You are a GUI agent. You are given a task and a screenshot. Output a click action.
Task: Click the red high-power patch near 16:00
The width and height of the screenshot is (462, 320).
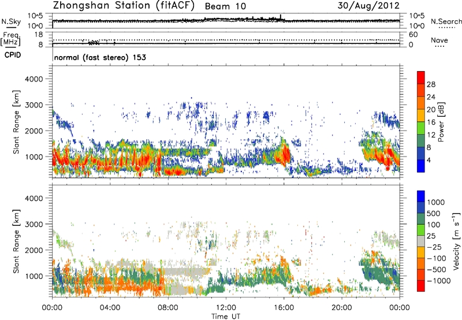click(285, 155)
